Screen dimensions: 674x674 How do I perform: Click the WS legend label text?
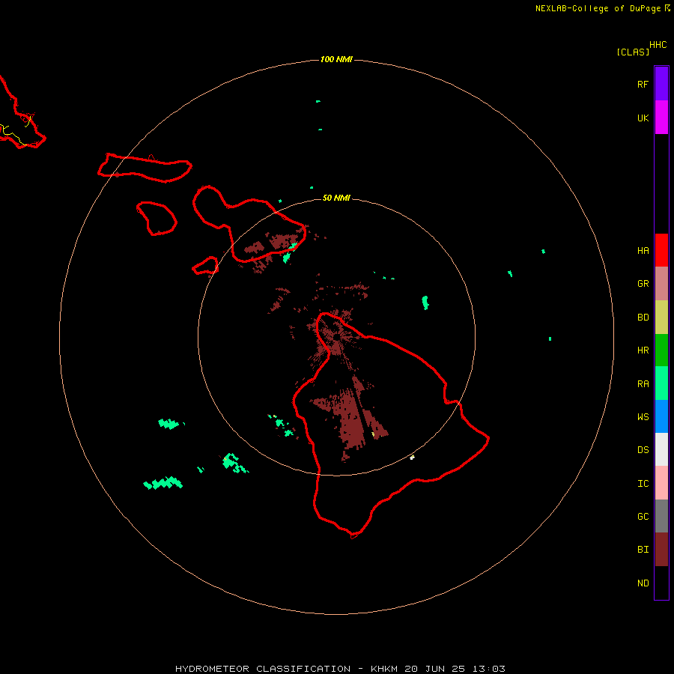[643, 416]
